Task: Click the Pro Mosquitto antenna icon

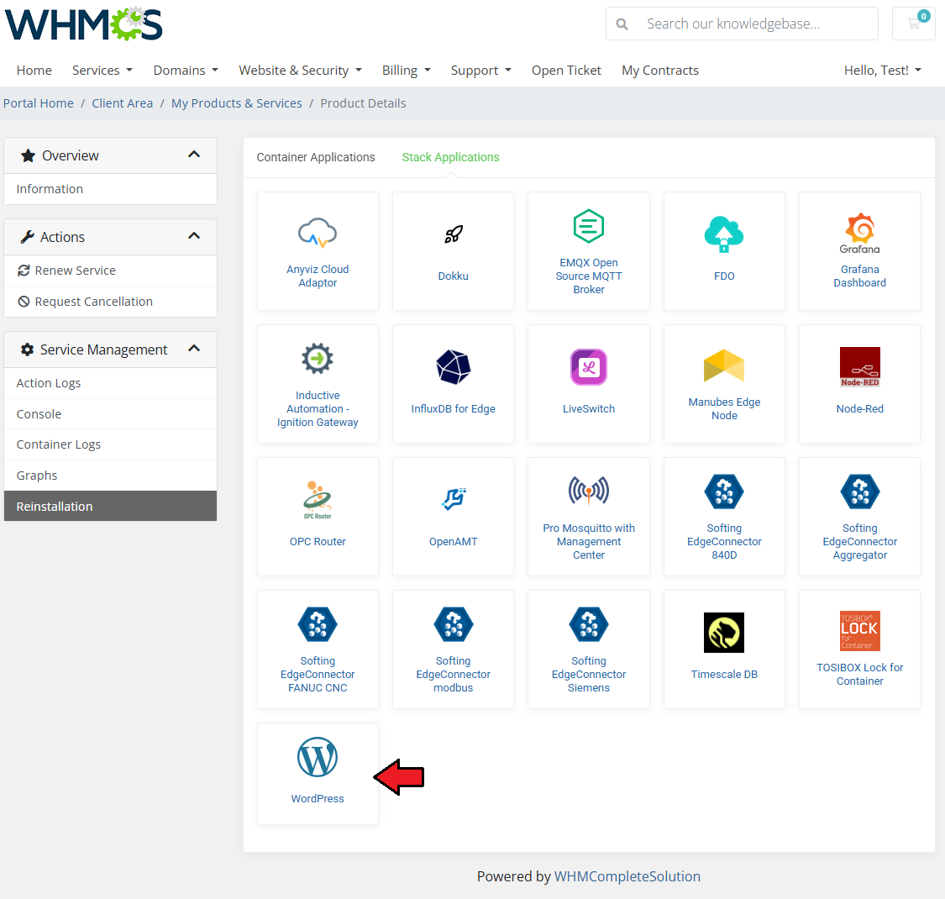Action: [588, 491]
